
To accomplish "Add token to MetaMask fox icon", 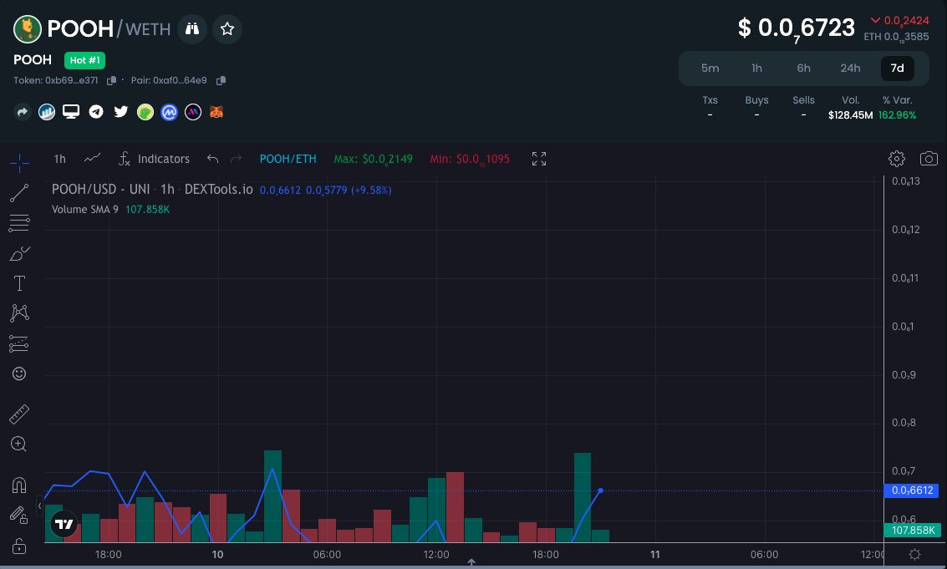I will (216, 112).
